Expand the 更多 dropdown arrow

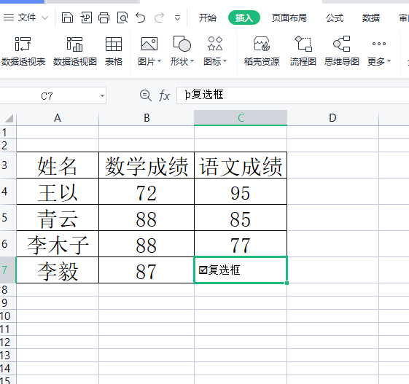pyautogui.click(x=389, y=61)
